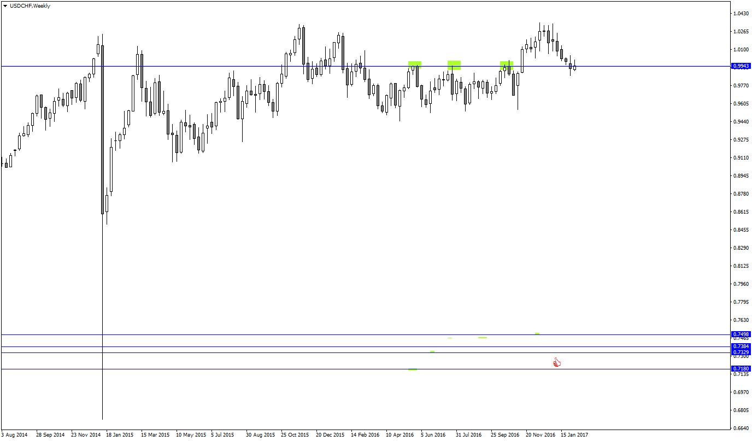Select the middle upper green rectangle
752x441 pixels.
click(x=454, y=65)
